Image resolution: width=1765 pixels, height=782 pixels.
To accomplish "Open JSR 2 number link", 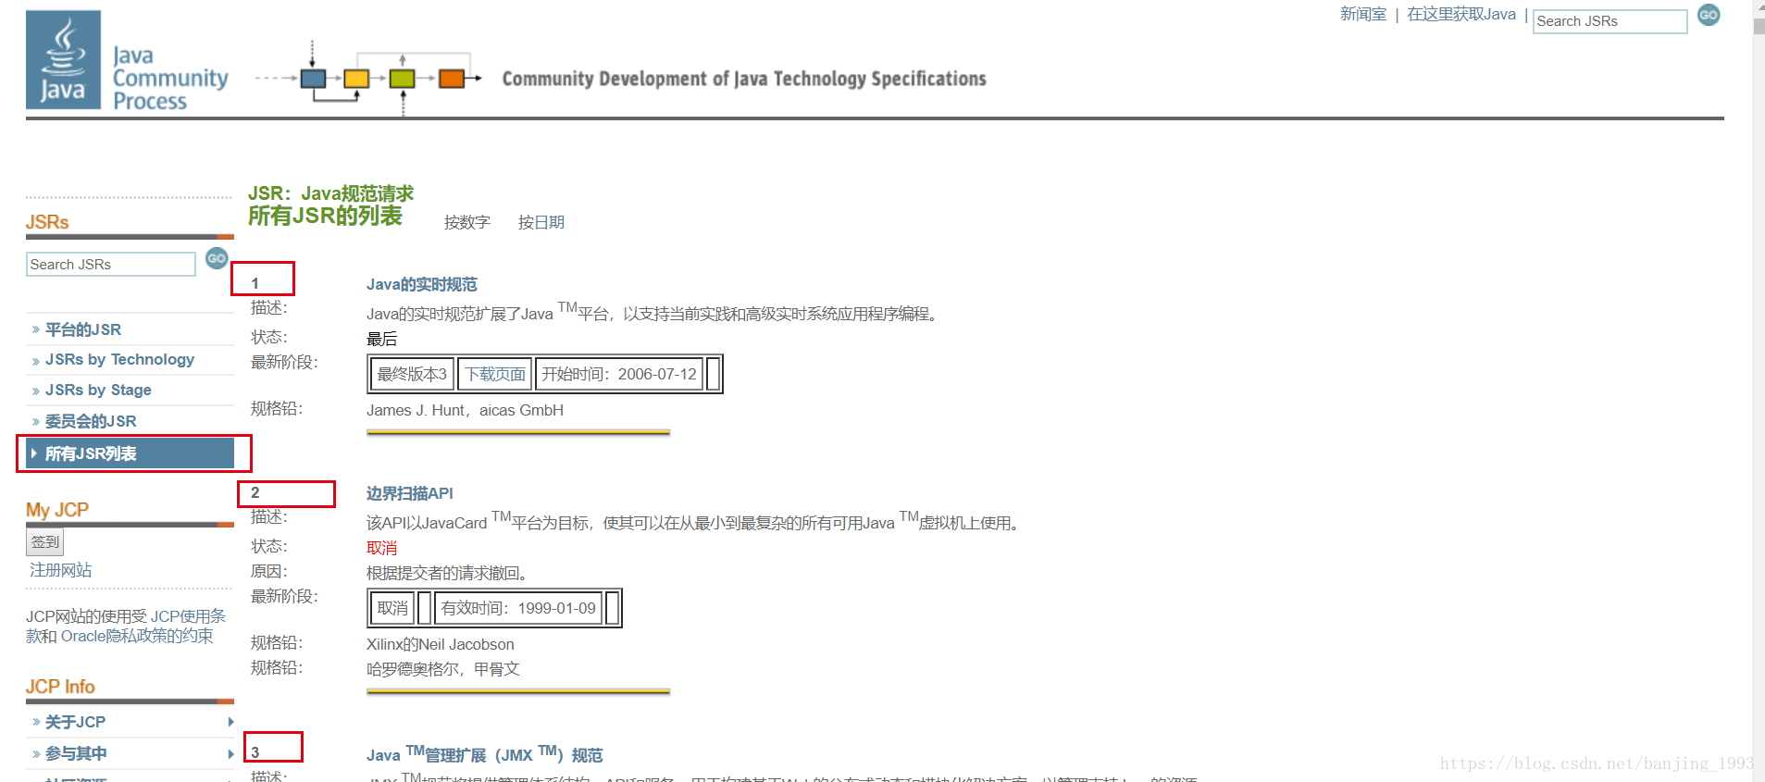I will coord(255,492).
